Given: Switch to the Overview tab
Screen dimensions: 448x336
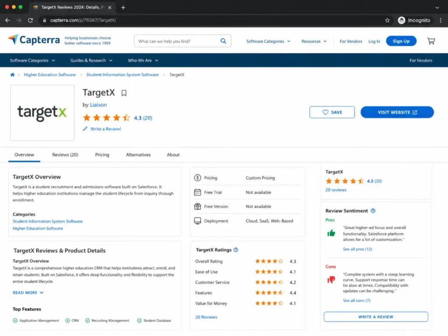Looking at the screenshot, I should point(24,154).
